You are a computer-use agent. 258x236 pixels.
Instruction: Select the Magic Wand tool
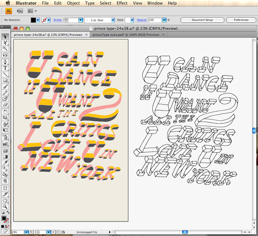(x=5, y=49)
